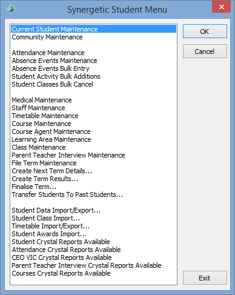Screen dimensions: 235x295
Task: Select Create Term Results...
Action: click(x=45, y=179)
